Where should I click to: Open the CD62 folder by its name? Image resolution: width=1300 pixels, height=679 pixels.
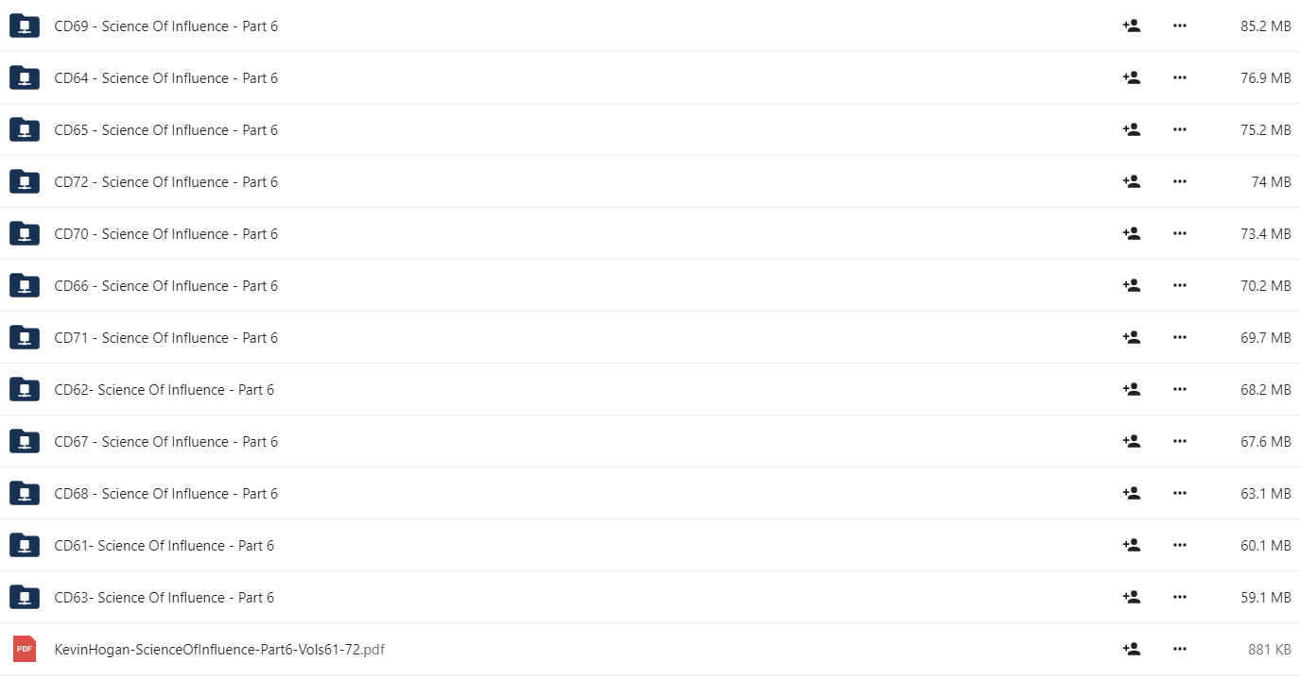point(165,389)
